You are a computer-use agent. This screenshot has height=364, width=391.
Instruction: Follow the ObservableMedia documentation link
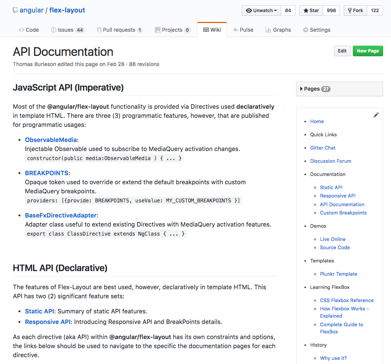(x=51, y=140)
